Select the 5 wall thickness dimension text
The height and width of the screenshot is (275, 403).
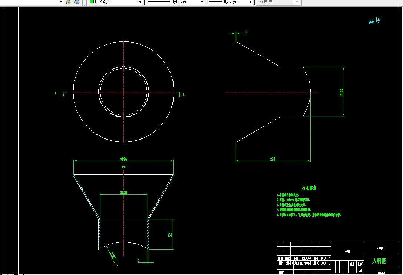click(x=138, y=261)
